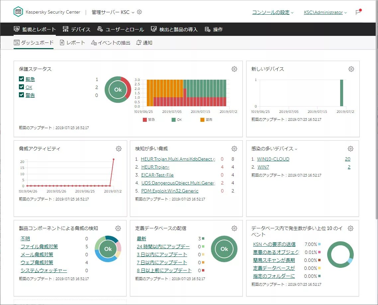Open the administration server settings gear

tap(139, 12)
